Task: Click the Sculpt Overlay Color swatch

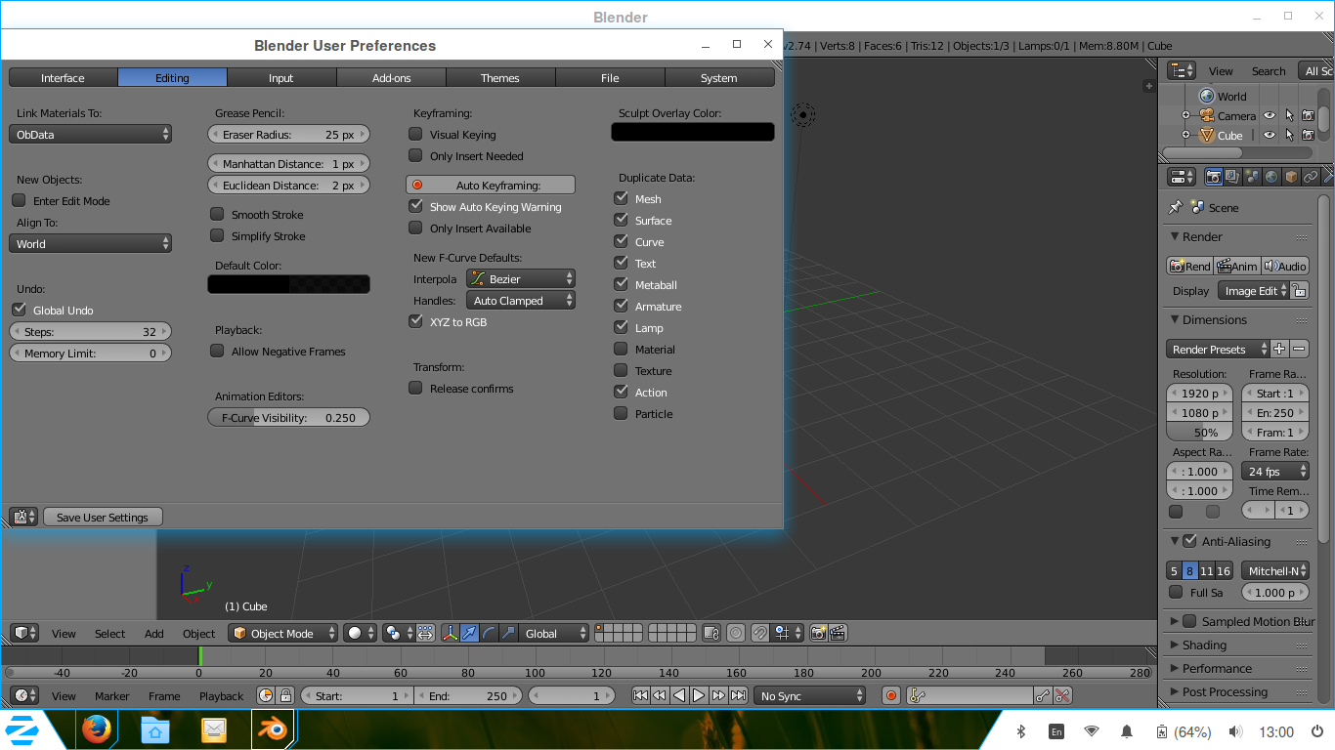Action: point(692,131)
